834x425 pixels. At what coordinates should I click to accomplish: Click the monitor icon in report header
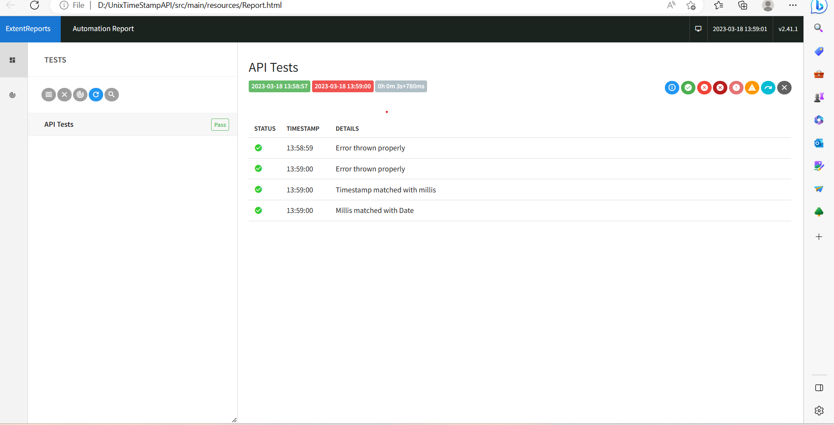point(698,29)
